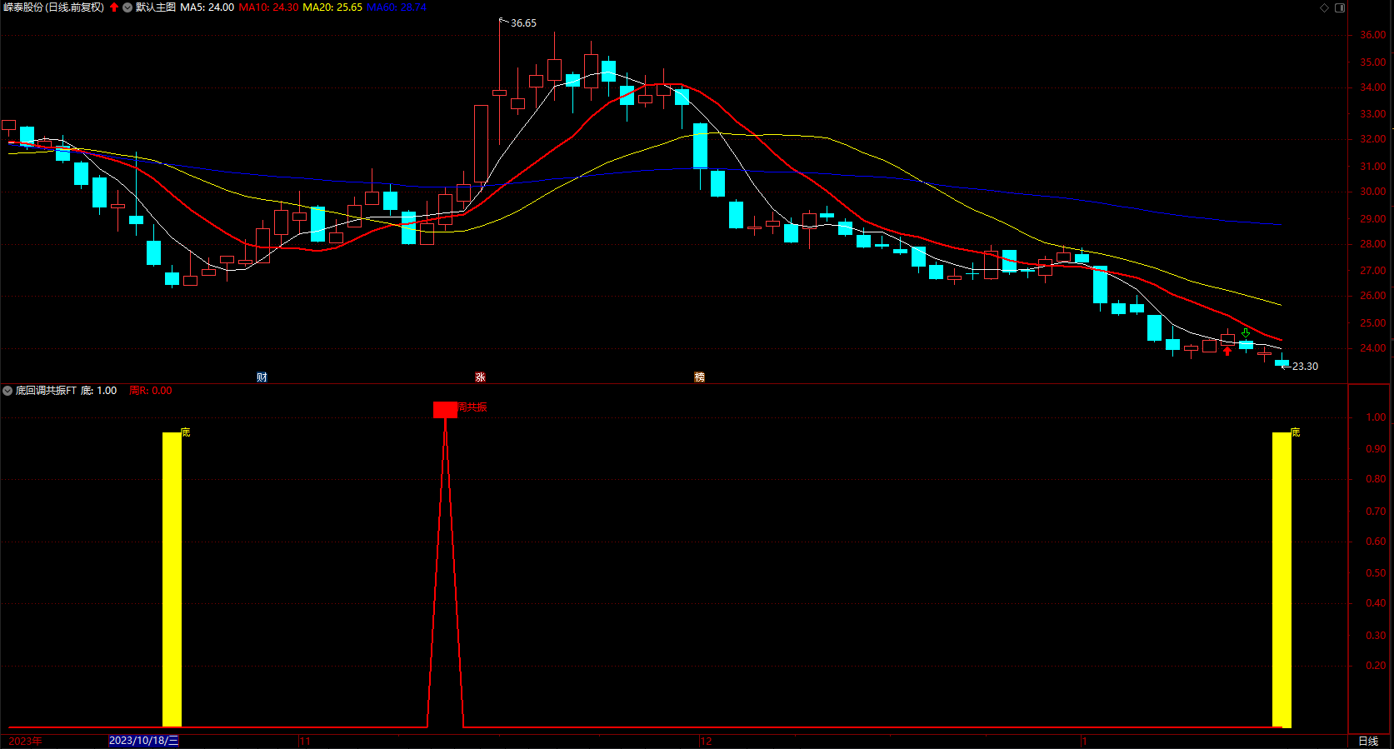1394x749 pixels.
Task: Click the 0.20 indicator axis label
Action: click(x=1377, y=666)
